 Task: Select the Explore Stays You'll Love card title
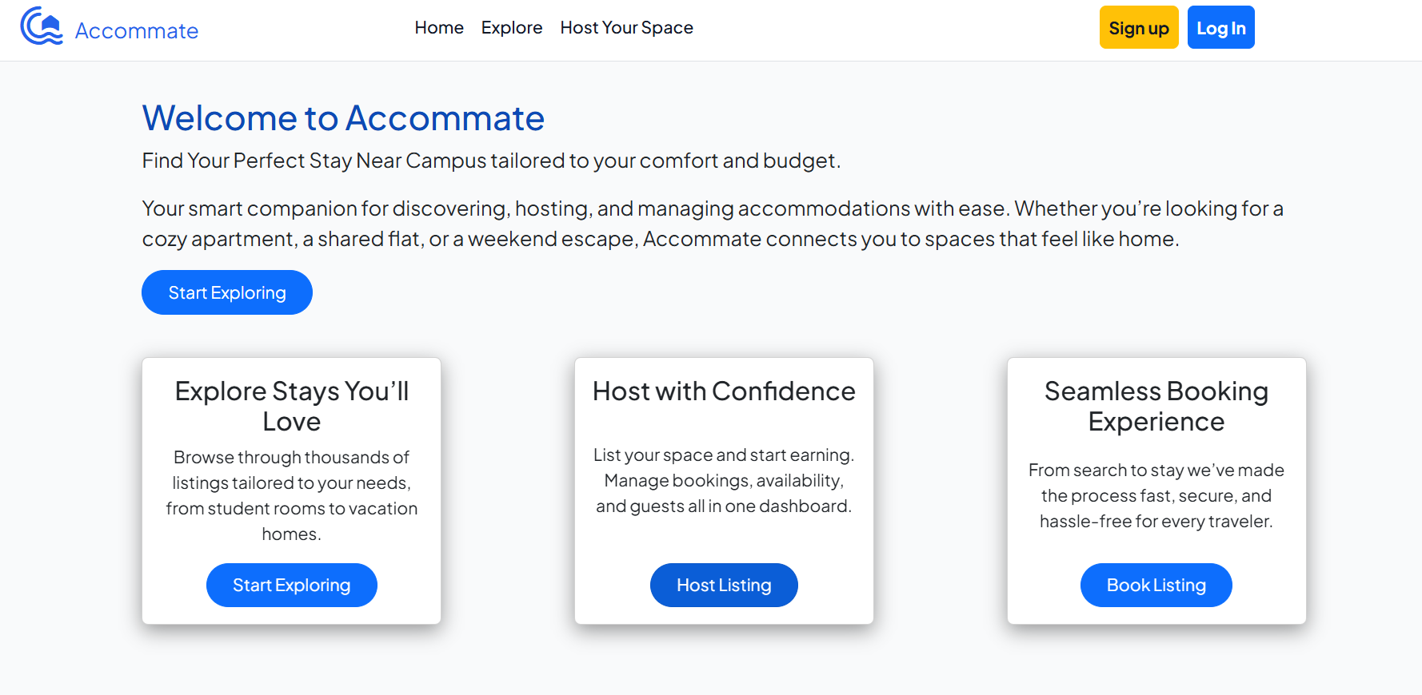[x=292, y=406]
